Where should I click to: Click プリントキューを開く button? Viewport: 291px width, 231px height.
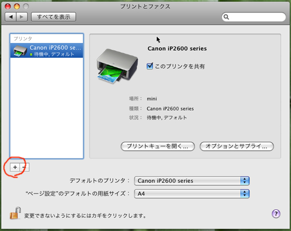coord(158,146)
